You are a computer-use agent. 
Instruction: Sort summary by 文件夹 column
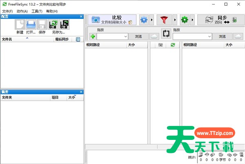tap(25, 97)
